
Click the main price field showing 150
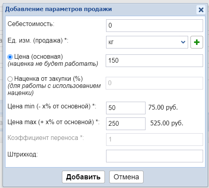point(154,61)
